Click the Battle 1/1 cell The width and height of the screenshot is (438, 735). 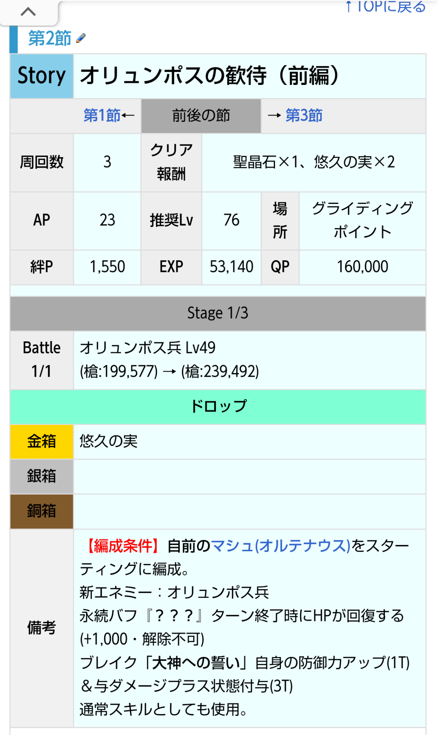click(x=42, y=359)
